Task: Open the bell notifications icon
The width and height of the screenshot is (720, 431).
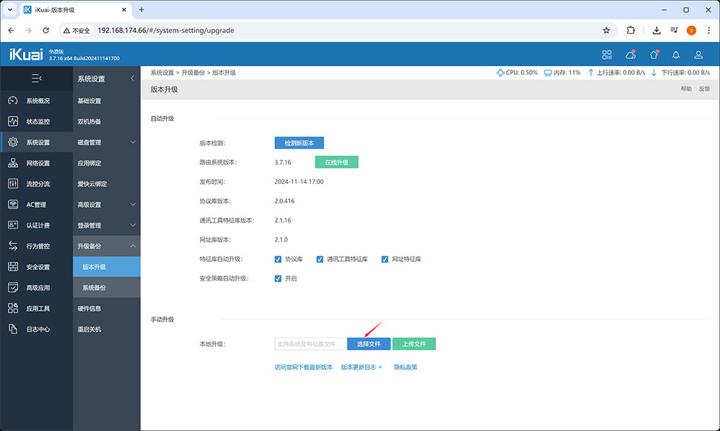Action: [676, 55]
